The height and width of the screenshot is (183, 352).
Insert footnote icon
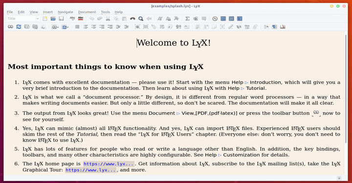point(198,27)
